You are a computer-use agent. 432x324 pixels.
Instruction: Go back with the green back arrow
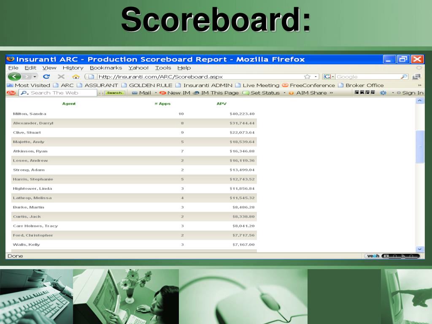point(15,77)
